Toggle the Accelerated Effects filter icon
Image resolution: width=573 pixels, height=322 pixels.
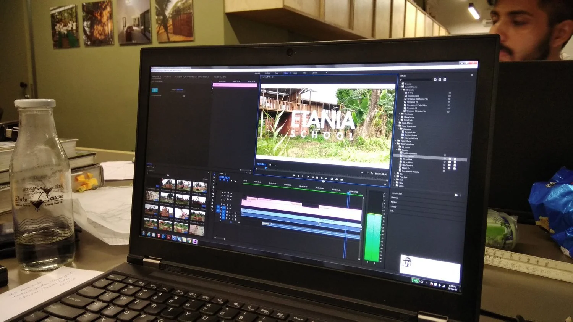[x=435, y=79]
